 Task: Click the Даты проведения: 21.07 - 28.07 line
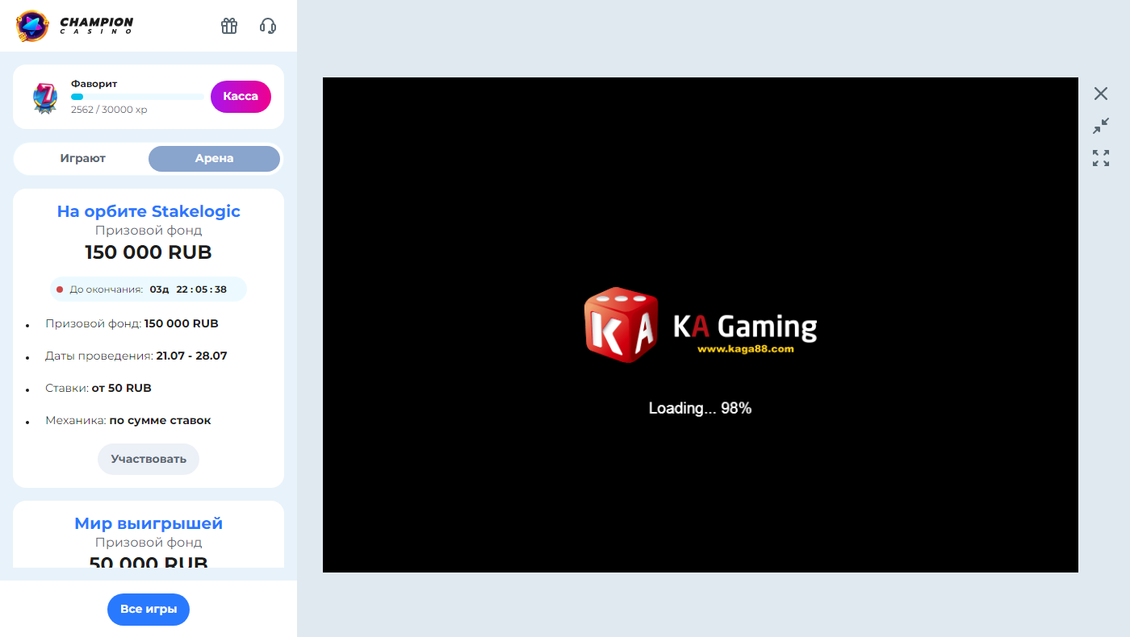[x=136, y=356]
